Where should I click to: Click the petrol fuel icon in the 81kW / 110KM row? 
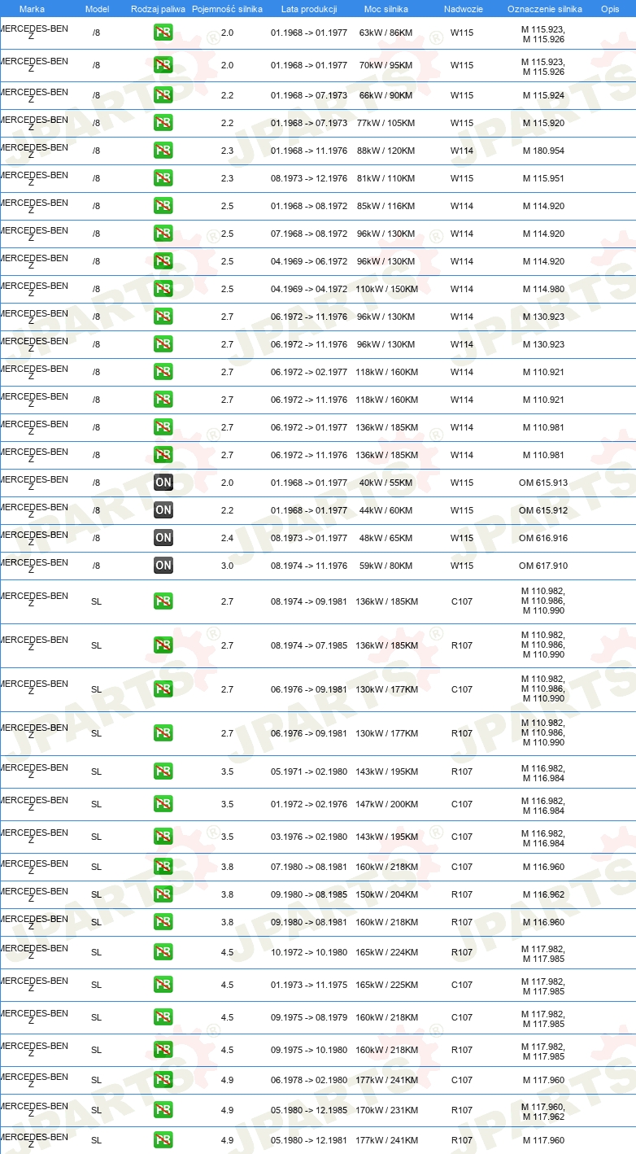tap(163, 179)
